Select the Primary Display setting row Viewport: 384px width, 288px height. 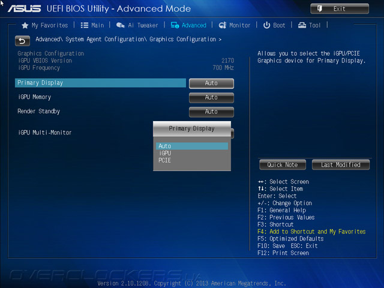pyautogui.click(x=100, y=83)
